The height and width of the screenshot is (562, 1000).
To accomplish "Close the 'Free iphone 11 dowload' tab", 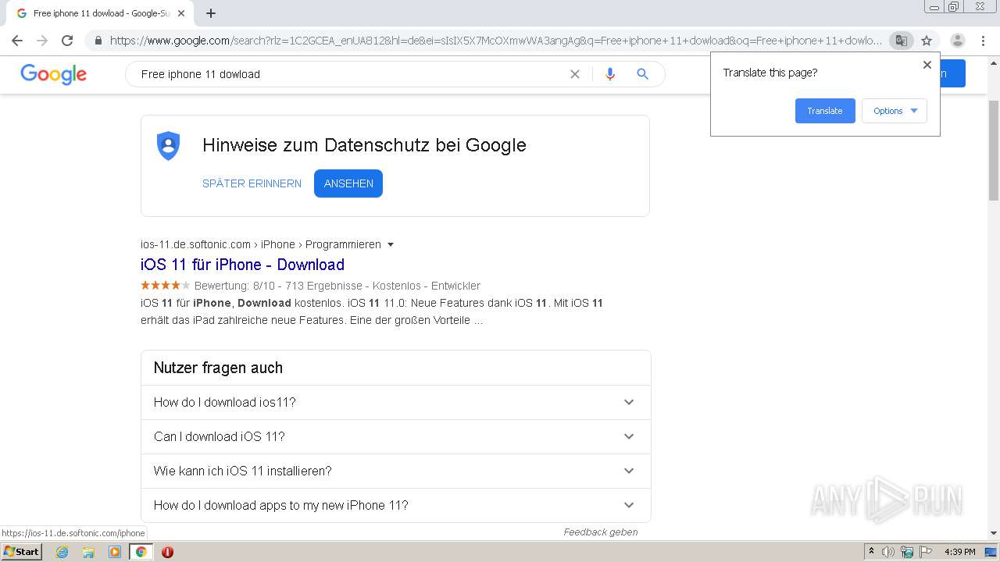I will coord(181,13).
